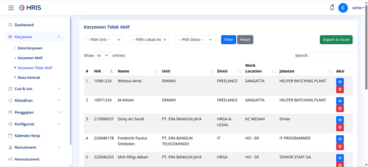
Task: Open the Pilih Divisi dropdown
Action: click(x=195, y=40)
